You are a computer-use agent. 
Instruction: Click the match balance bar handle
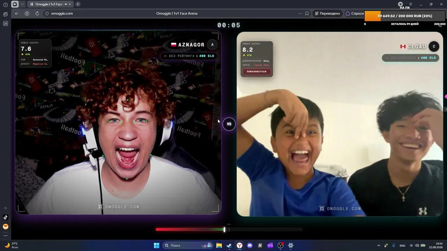pyautogui.click(x=225, y=229)
